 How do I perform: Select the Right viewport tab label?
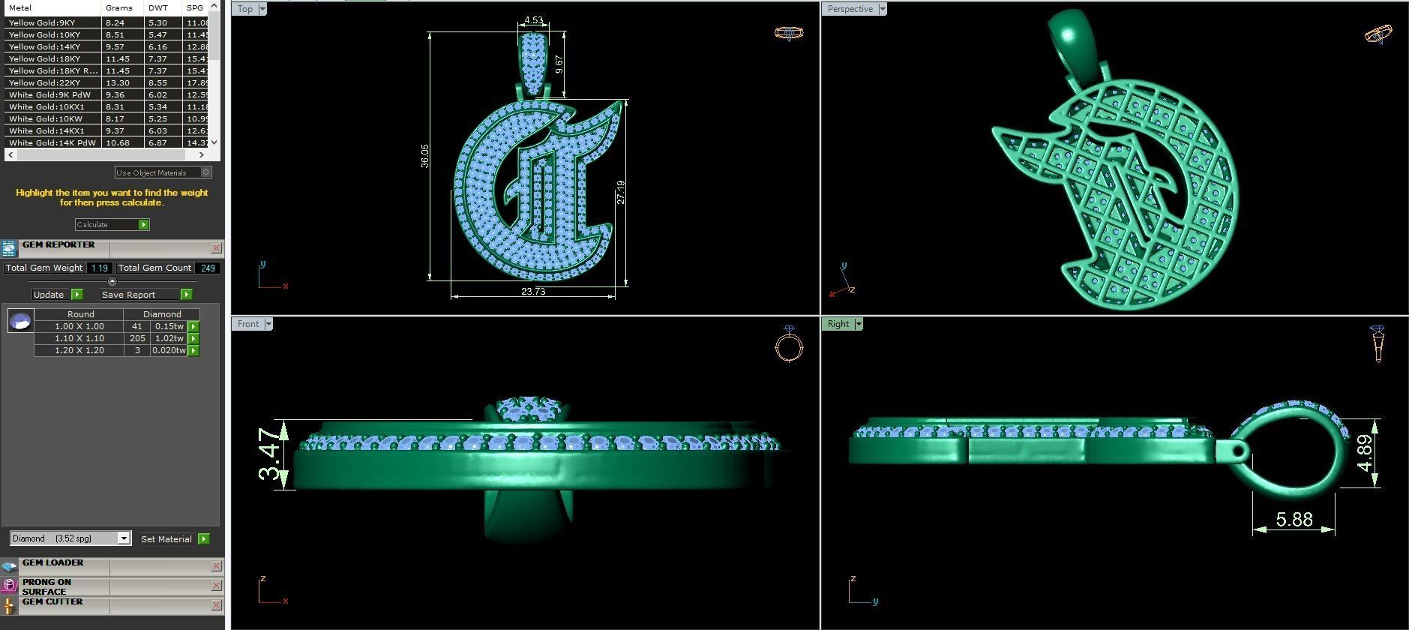point(838,324)
